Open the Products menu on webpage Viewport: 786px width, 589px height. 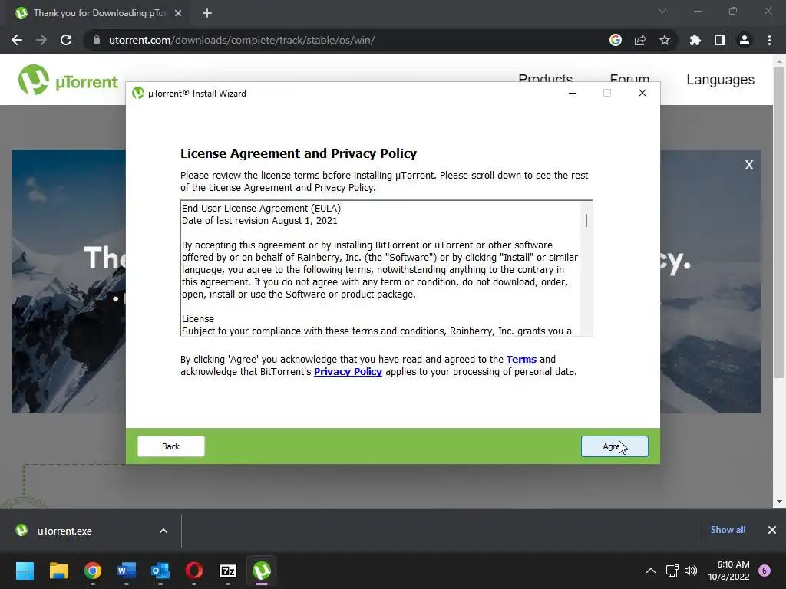click(546, 77)
